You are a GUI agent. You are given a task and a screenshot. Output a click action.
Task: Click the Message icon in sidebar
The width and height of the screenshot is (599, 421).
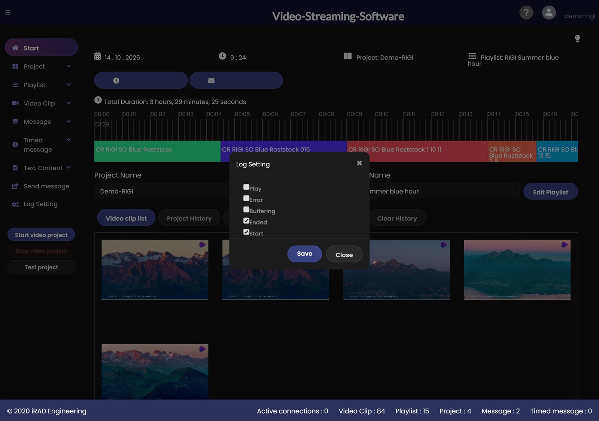pyautogui.click(x=15, y=121)
